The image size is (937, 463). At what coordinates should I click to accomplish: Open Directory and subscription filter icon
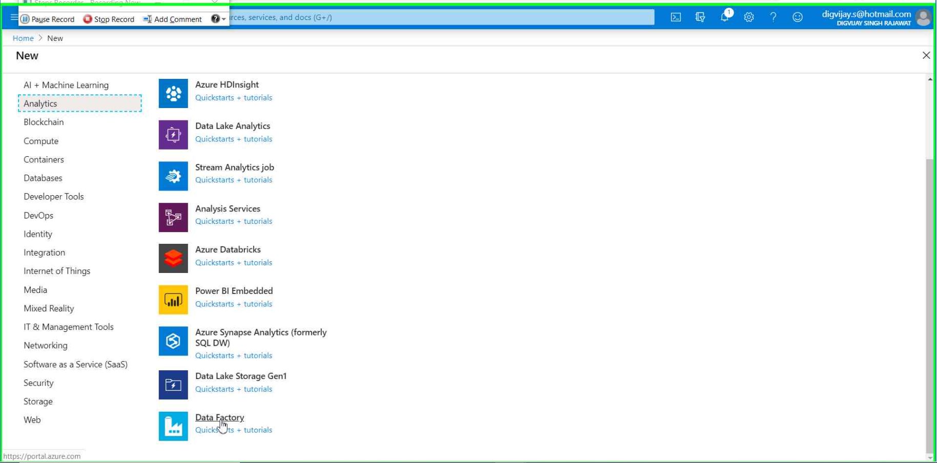point(700,17)
